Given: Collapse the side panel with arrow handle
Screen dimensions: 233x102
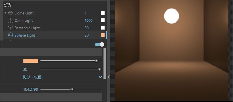Looking at the screenshot, I should click(109, 77).
